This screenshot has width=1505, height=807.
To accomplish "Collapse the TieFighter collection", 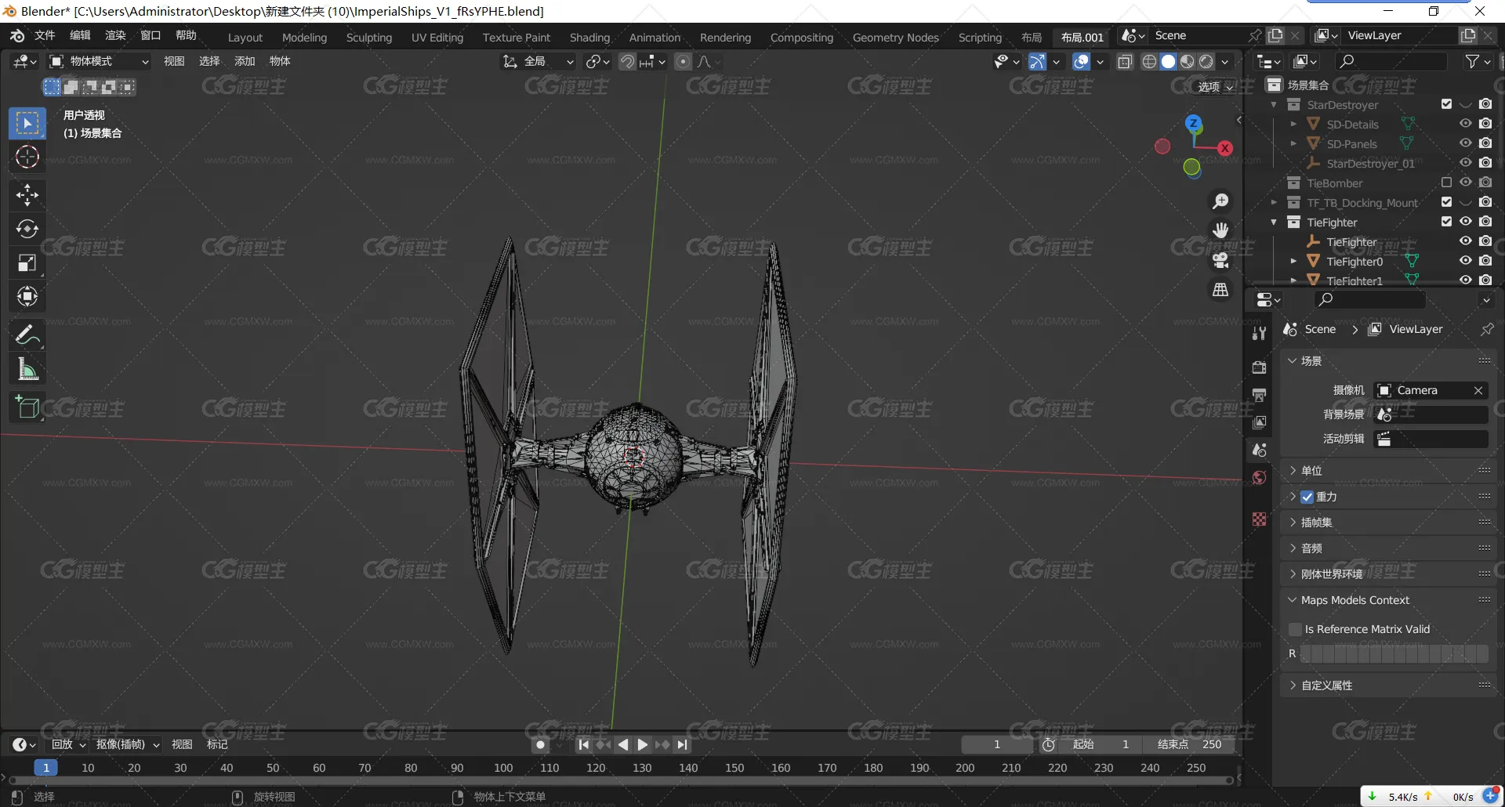I will pos(1274,222).
